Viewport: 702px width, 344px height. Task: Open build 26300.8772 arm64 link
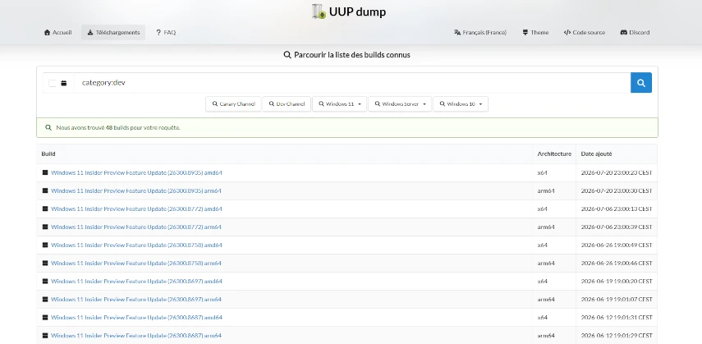[x=136, y=227]
